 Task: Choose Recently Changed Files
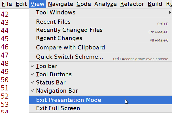pos(69,30)
